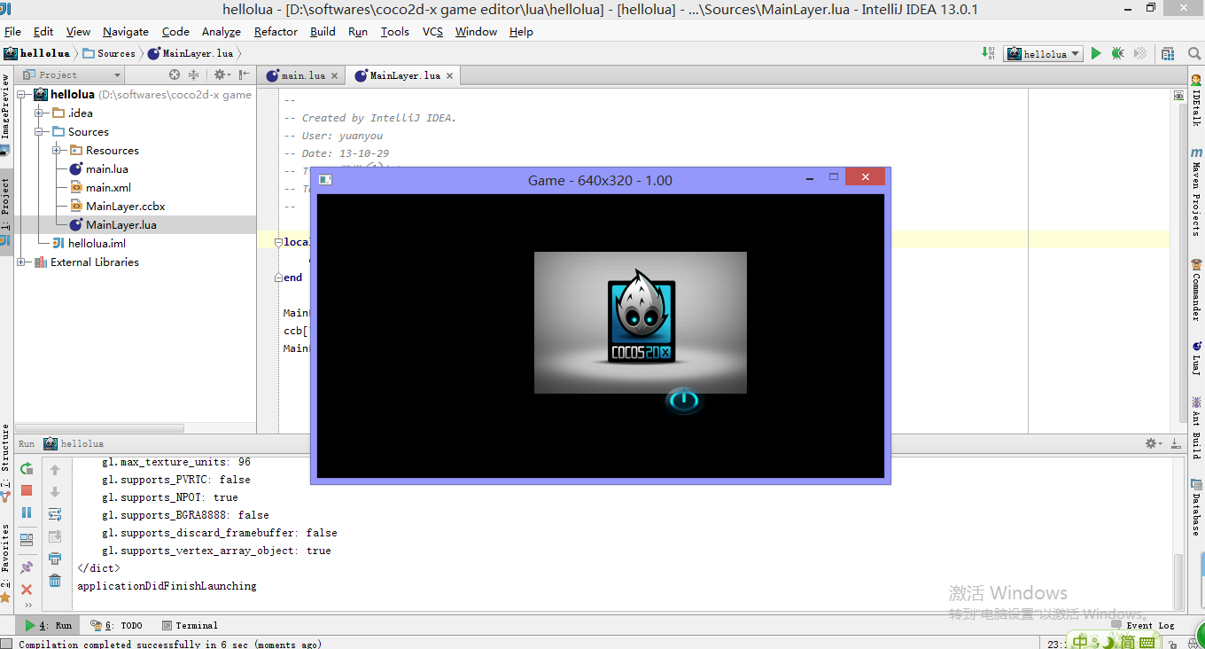Viewport: 1205px width, 649px height.
Task: Open the File menu
Action: point(12,31)
